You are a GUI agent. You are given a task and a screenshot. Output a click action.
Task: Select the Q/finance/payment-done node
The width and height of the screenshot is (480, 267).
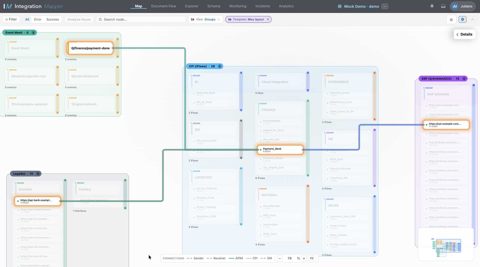(x=90, y=48)
